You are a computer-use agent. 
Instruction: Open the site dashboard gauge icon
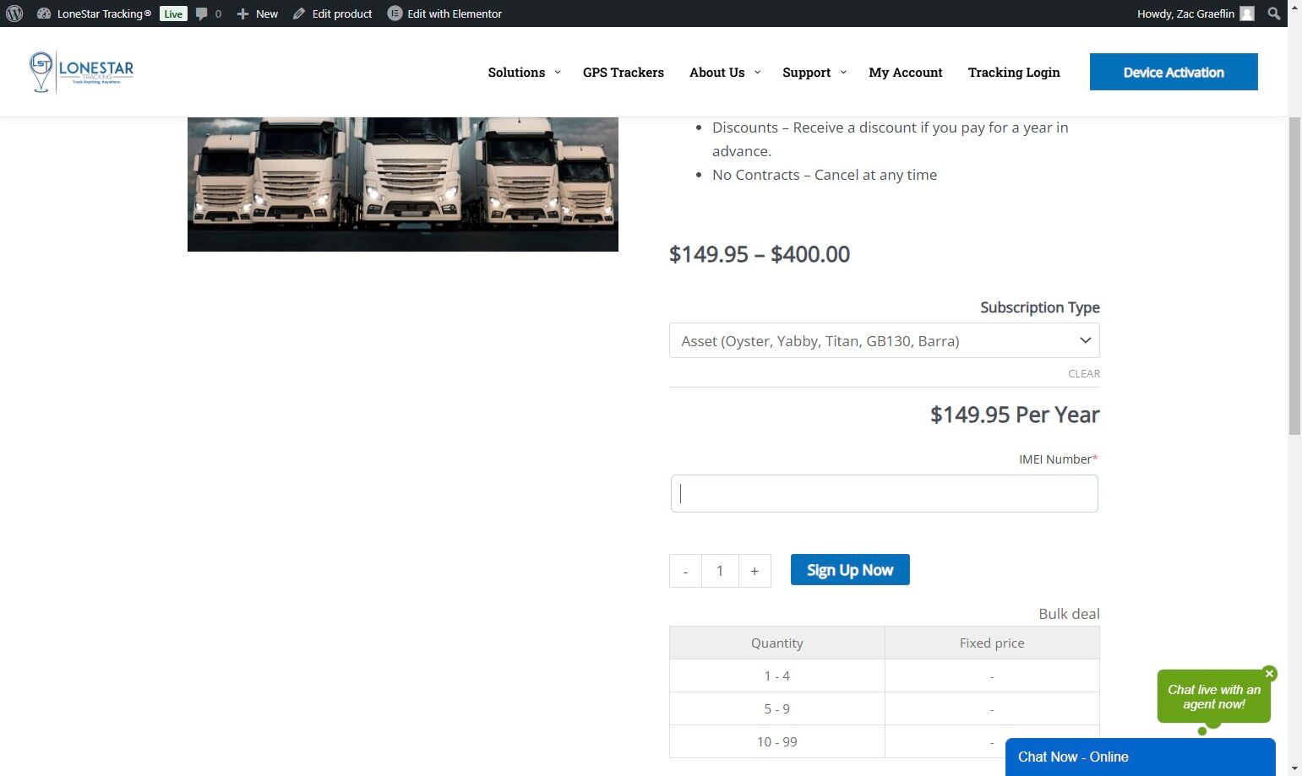[44, 14]
